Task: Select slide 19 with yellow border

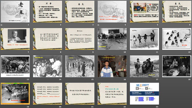Action: [x=15, y=94]
